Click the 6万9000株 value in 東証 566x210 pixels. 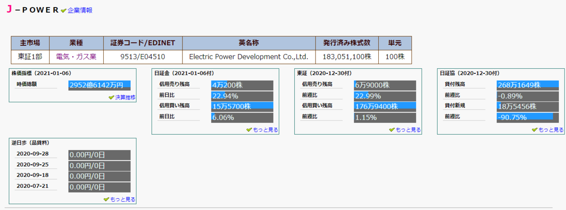[385, 85]
